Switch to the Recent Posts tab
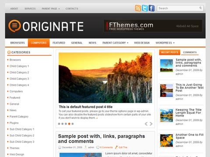The width and height of the screenshot is (210, 157). (x=170, y=52)
